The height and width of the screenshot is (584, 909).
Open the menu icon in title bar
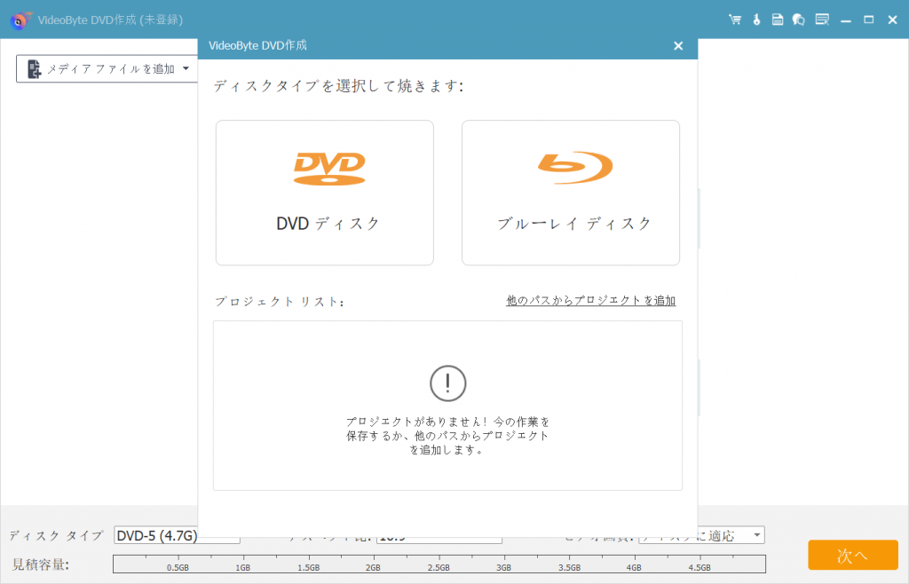point(822,20)
